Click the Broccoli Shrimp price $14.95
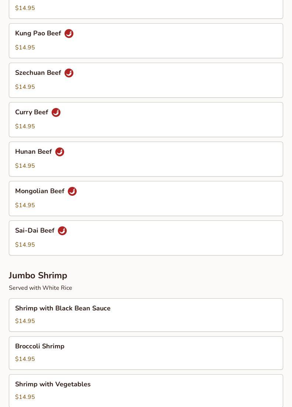This screenshot has width=292, height=407. 25,359
